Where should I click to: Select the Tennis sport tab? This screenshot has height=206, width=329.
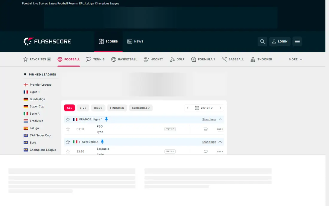[x=95, y=59]
